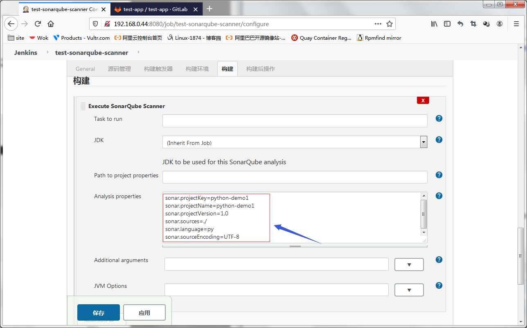The width and height of the screenshot is (527, 328).
Task: Click the browser URL address bar
Action: pos(241,24)
